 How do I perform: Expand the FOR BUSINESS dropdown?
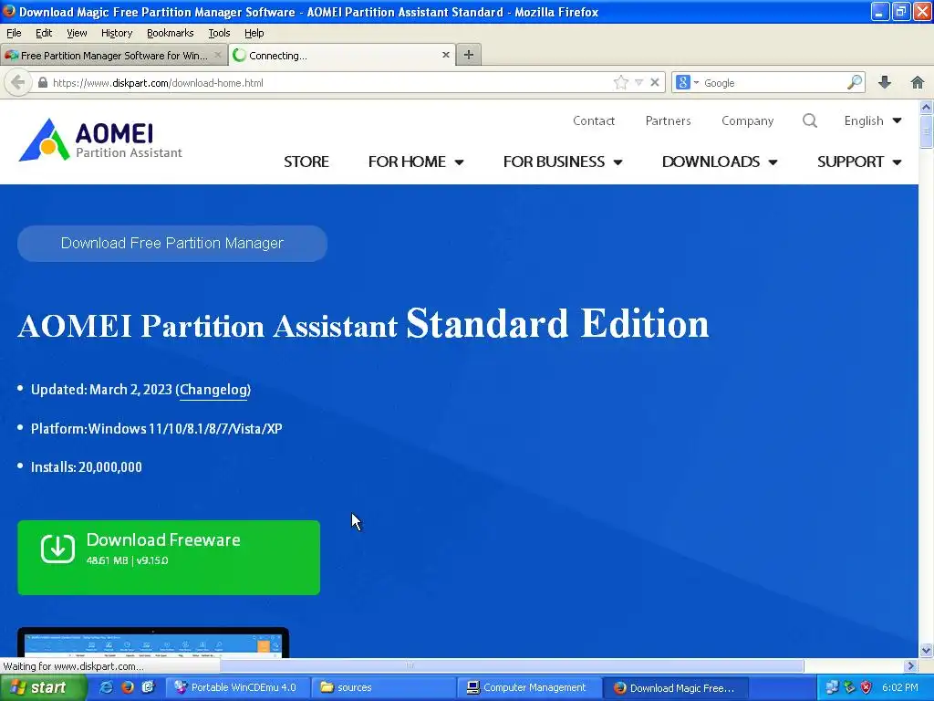pos(563,162)
